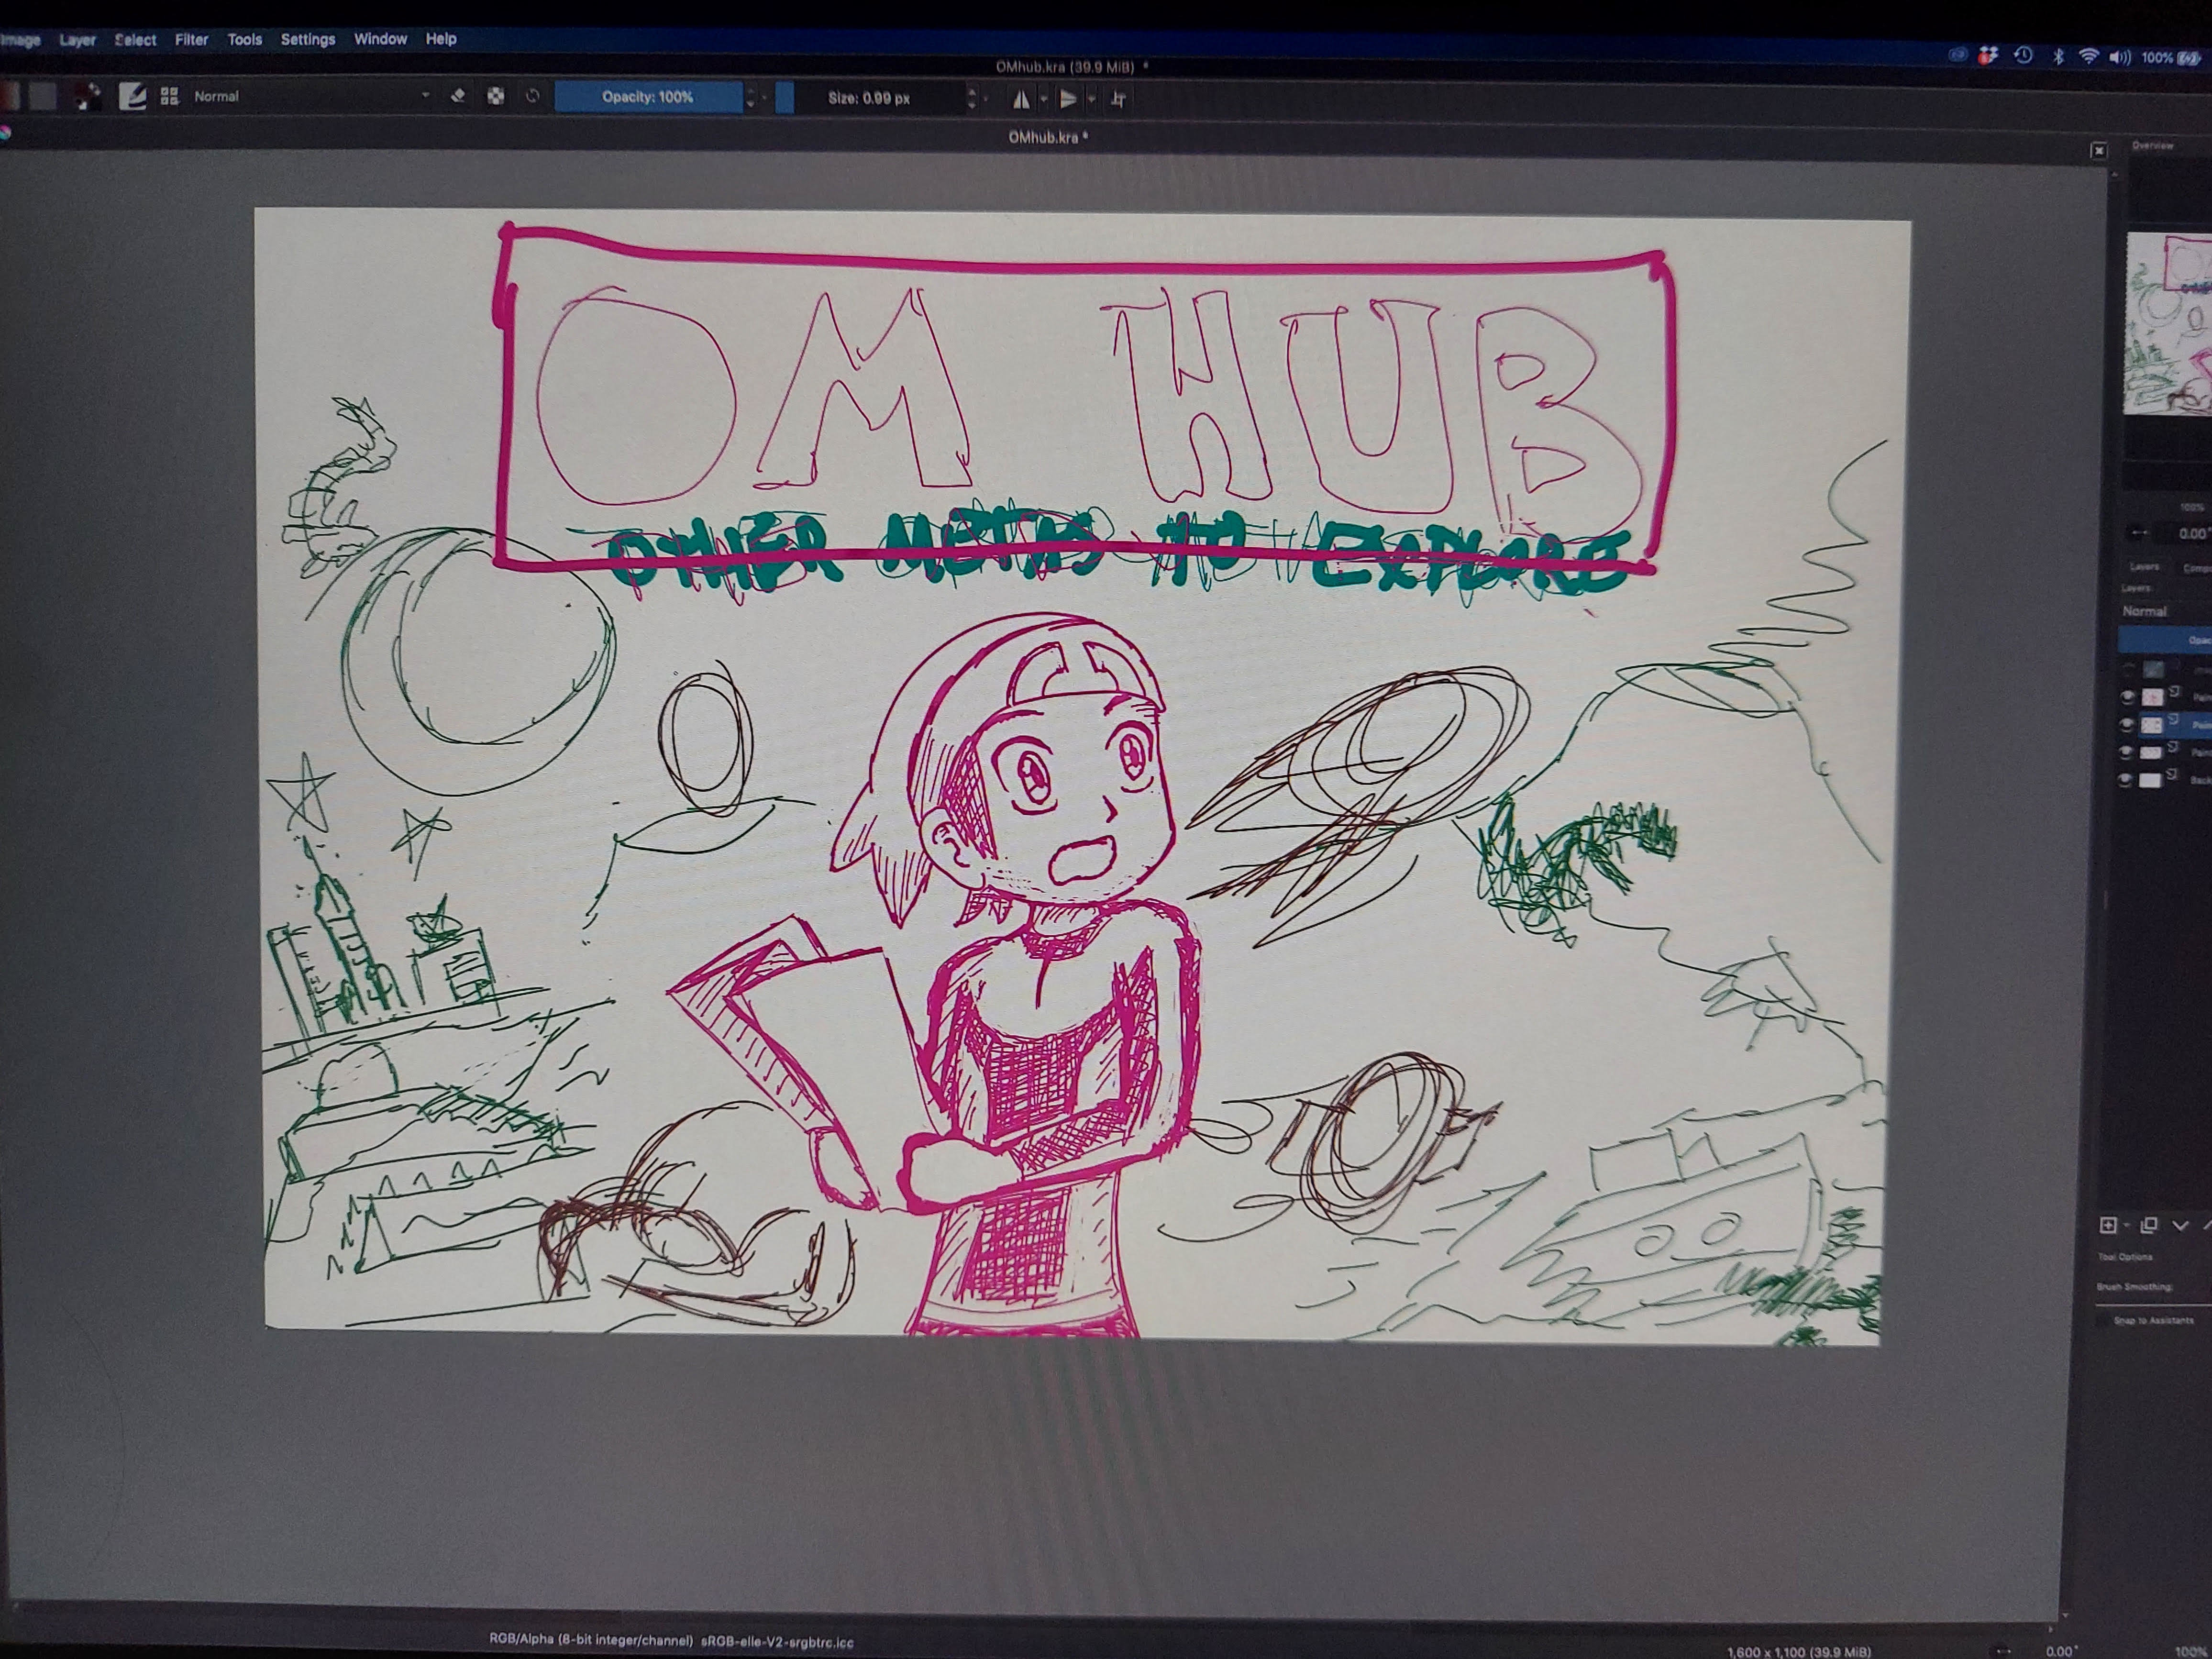Open the new layer type dropdown arrow
The height and width of the screenshot is (1659, 2212).
click(x=2126, y=1226)
